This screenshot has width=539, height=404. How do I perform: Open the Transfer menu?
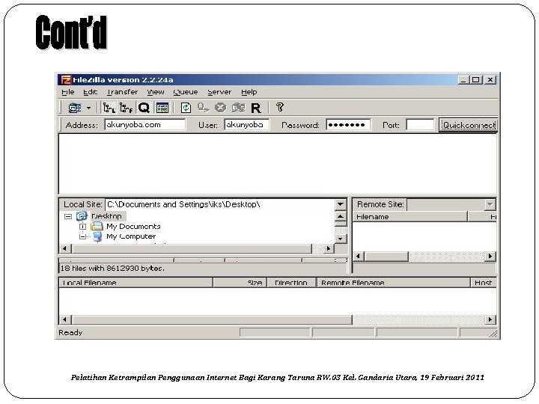point(122,92)
